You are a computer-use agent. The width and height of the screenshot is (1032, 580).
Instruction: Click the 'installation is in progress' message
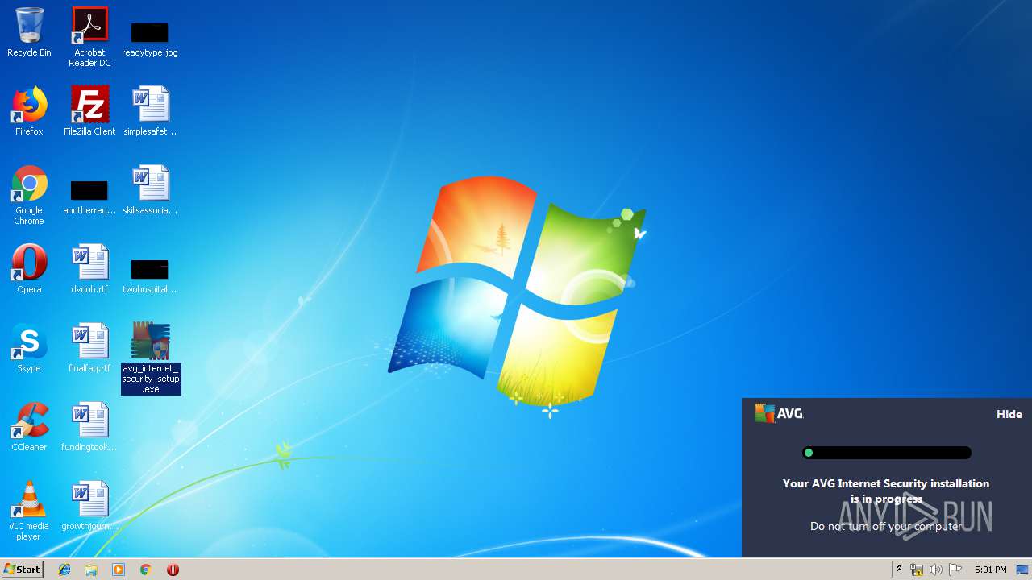886,491
